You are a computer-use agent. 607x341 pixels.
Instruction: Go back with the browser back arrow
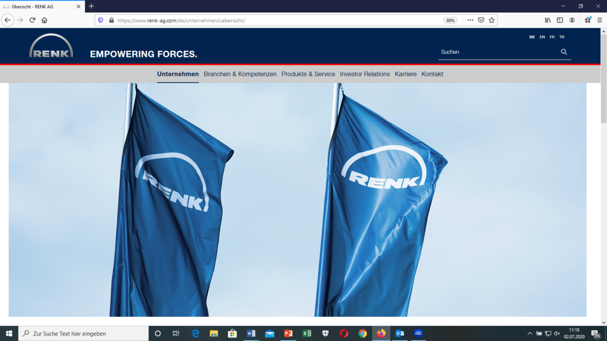point(7,20)
